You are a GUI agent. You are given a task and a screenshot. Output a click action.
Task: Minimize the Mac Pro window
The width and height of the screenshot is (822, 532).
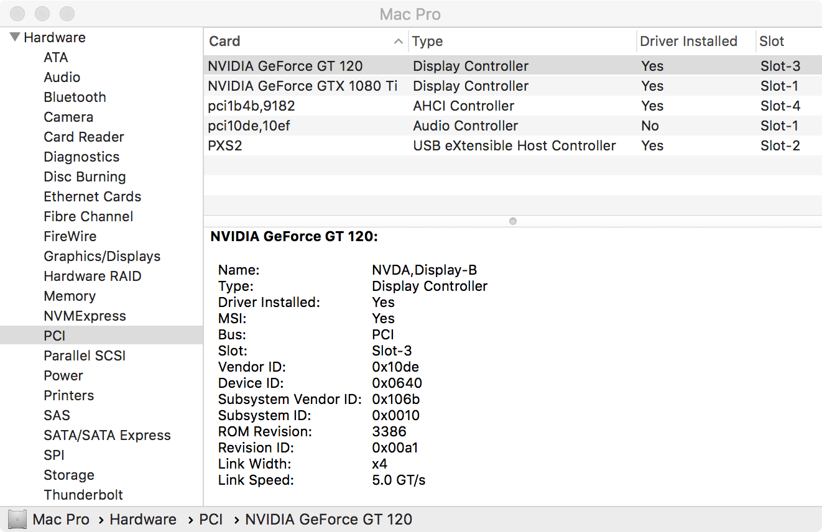click(x=43, y=14)
